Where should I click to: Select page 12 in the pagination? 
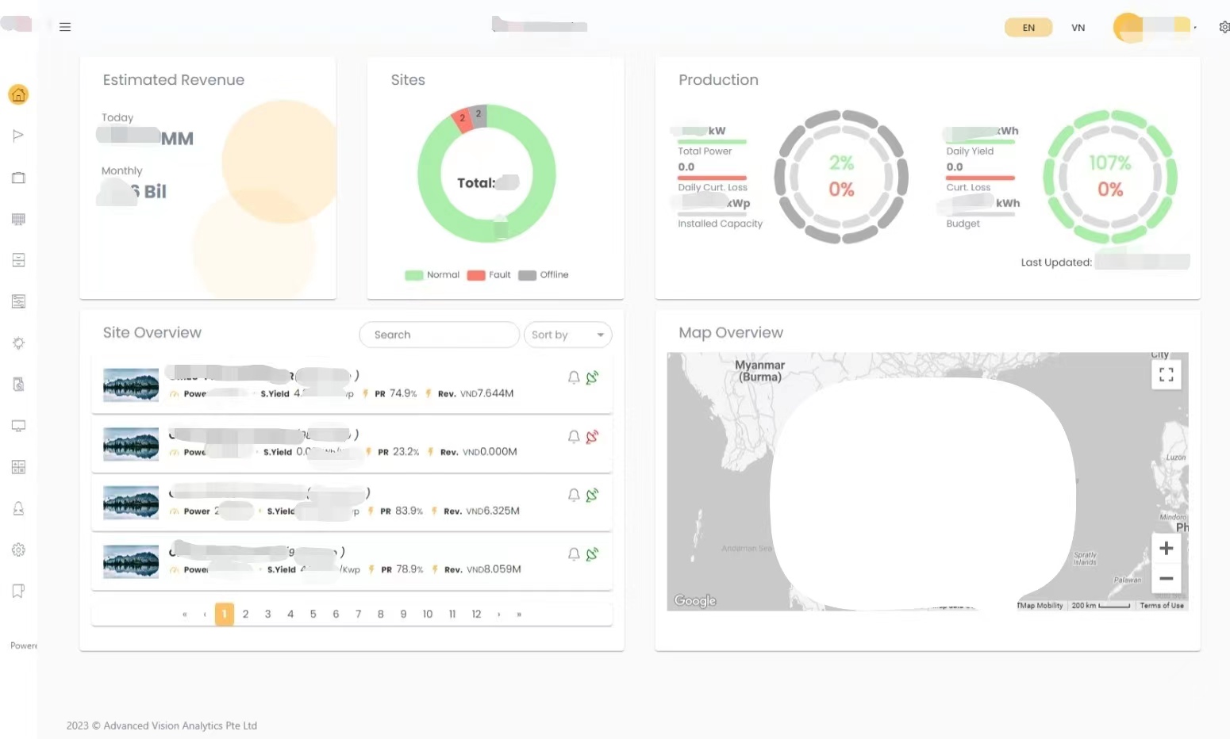tap(476, 615)
